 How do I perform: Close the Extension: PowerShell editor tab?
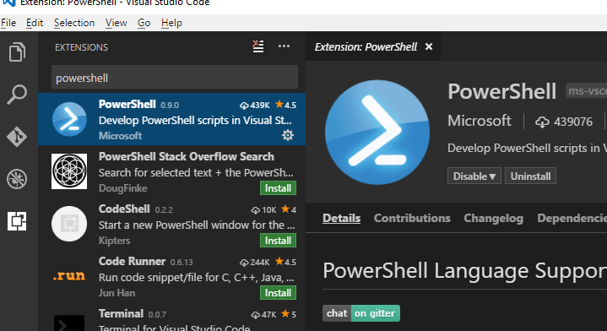(x=429, y=46)
